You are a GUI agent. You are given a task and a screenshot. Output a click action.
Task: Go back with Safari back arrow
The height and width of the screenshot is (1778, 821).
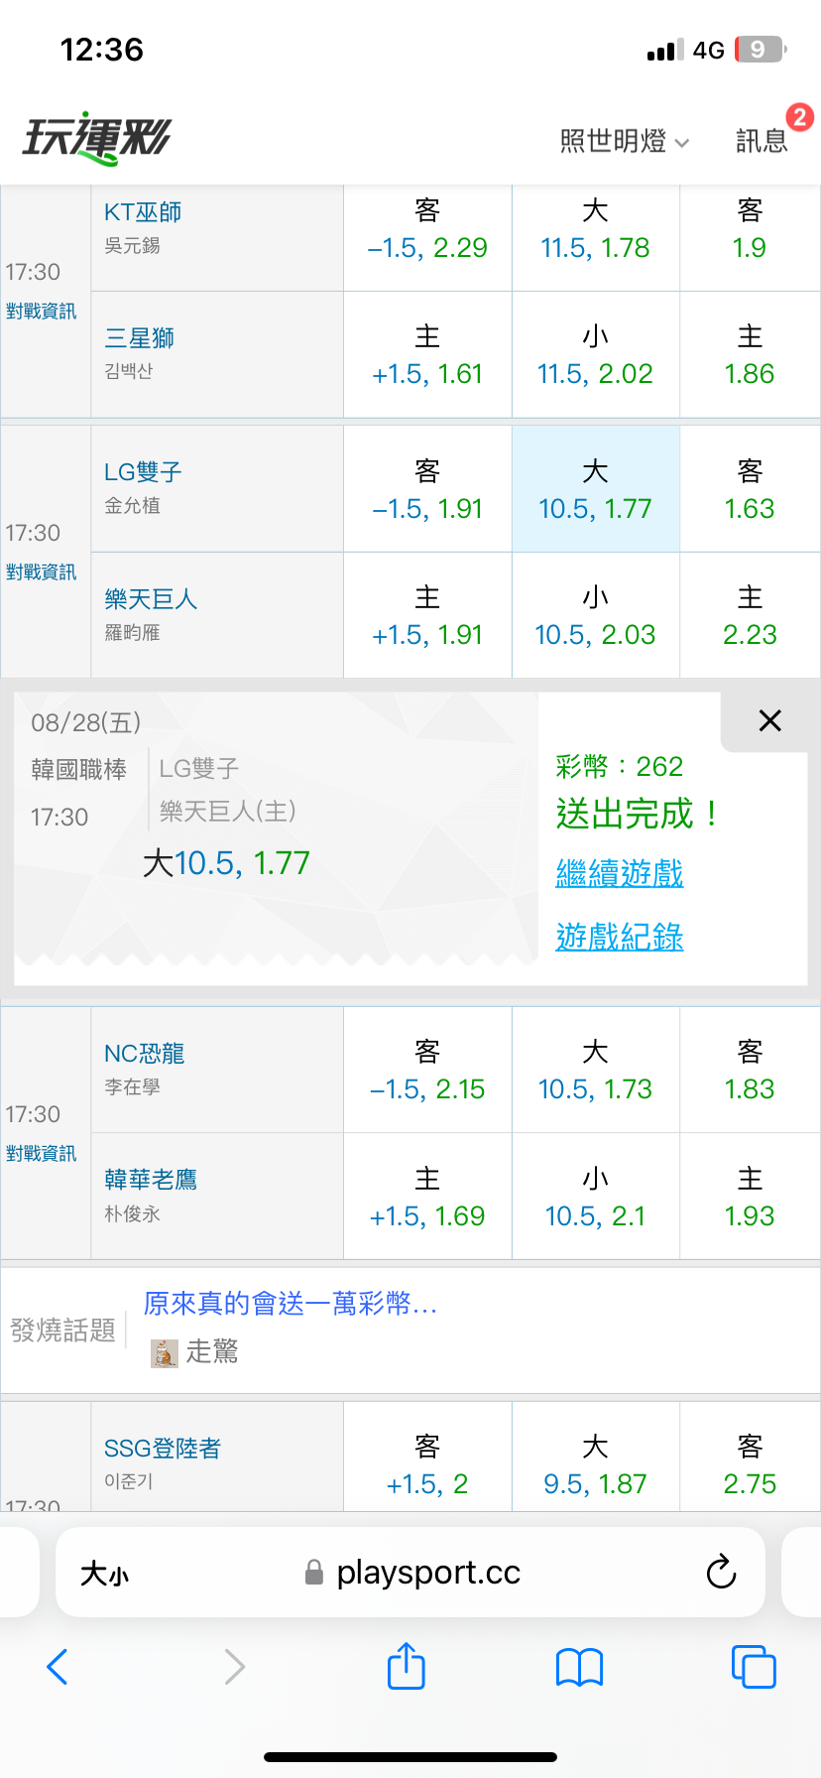58,1667
